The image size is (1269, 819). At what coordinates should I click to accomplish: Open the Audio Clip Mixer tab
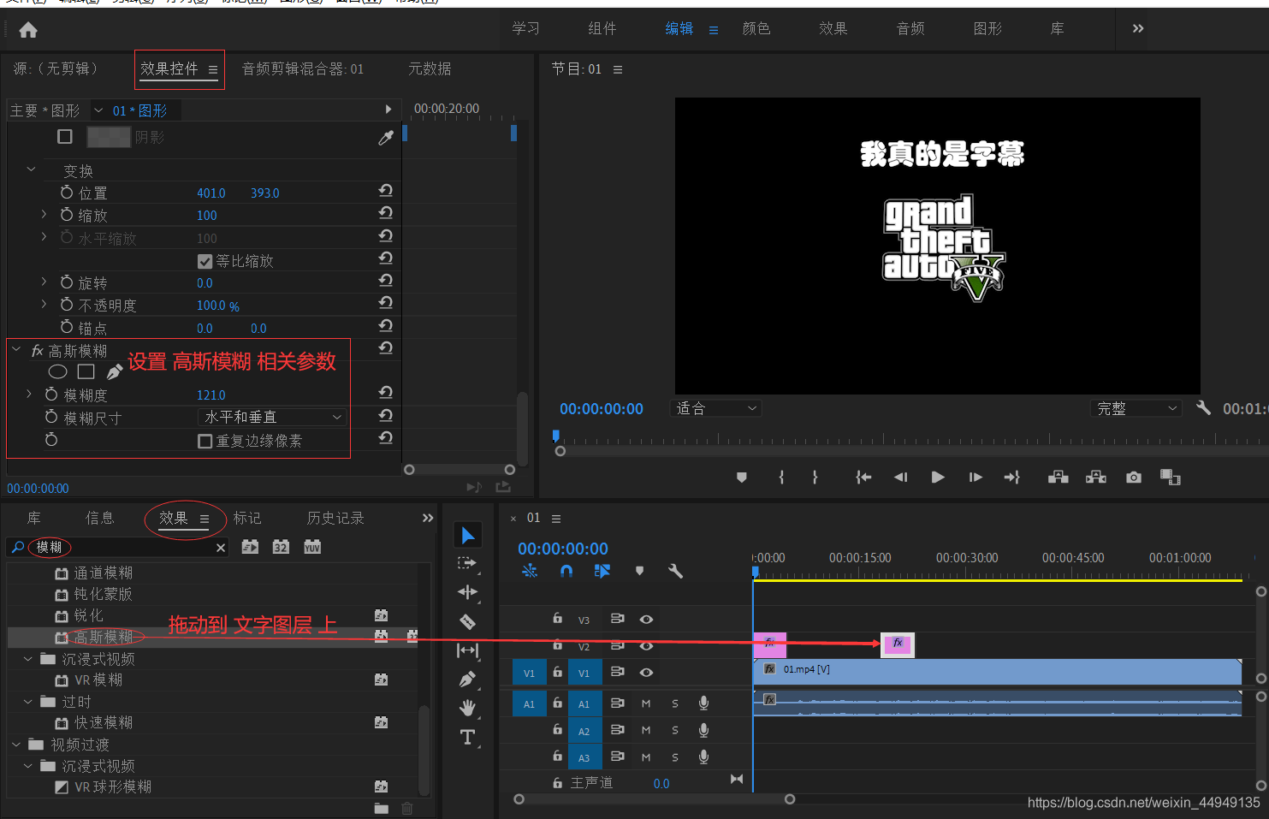tap(303, 68)
